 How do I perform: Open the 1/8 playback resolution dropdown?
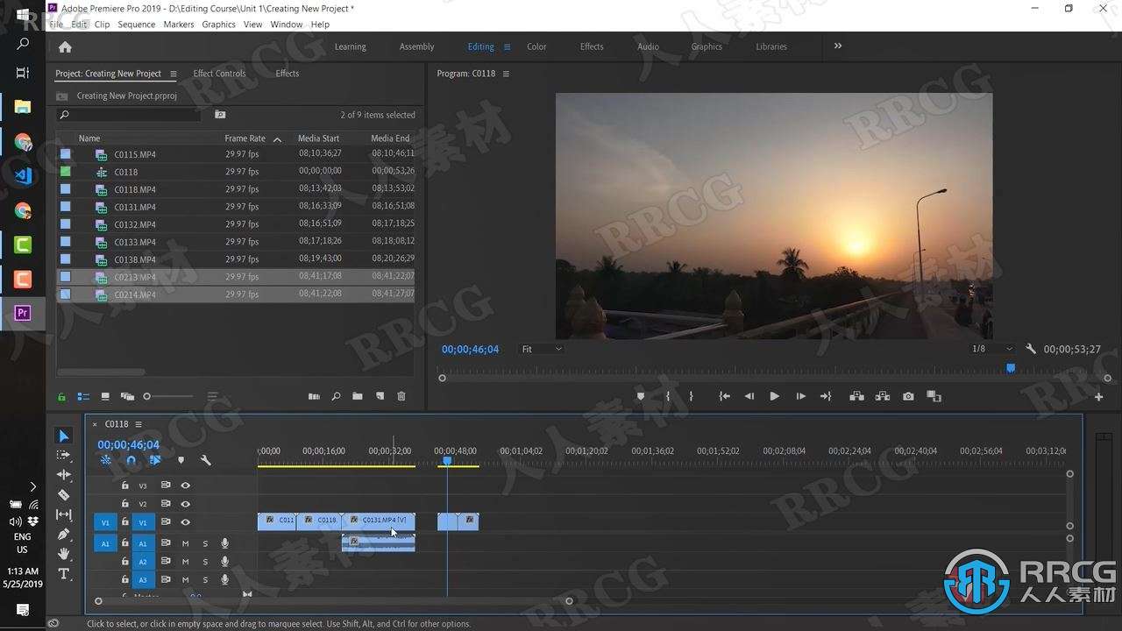[x=991, y=349]
